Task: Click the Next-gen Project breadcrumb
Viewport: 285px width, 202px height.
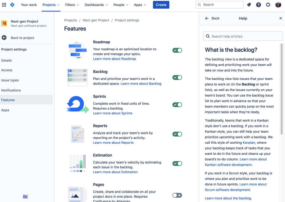Action: (x=96, y=20)
